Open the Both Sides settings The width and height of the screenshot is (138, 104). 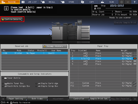tap(38, 99)
